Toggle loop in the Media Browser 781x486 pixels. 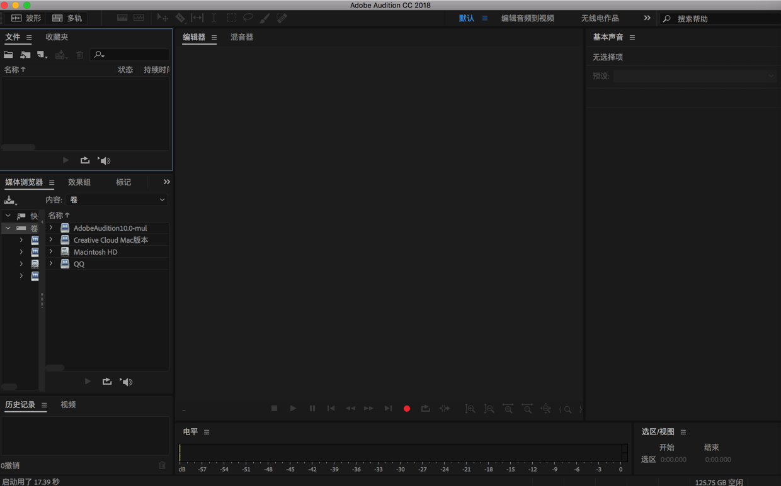[x=107, y=382]
